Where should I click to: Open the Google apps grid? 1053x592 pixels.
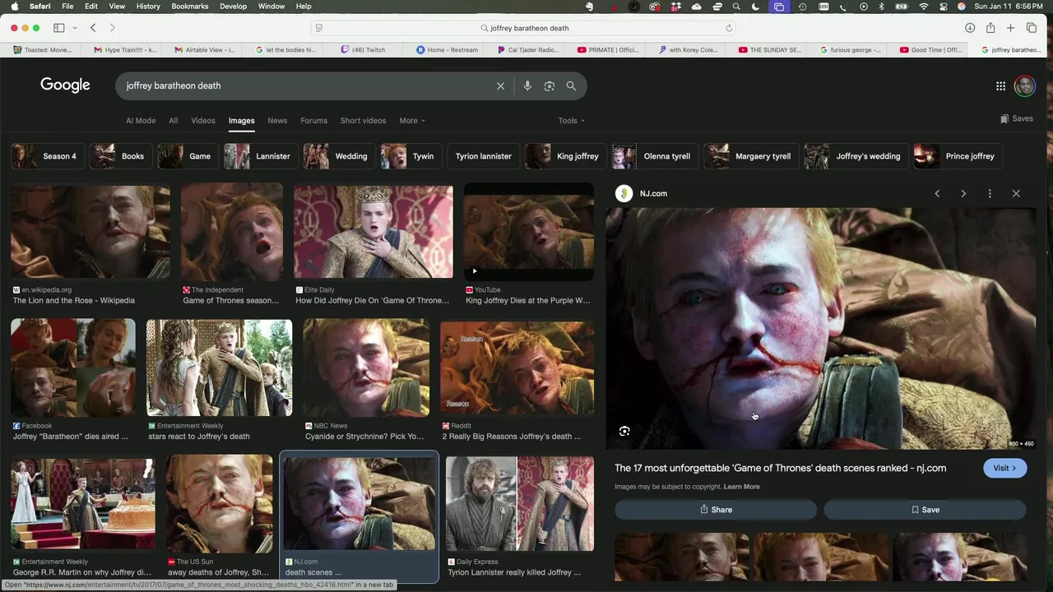[x=1000, y=86]
